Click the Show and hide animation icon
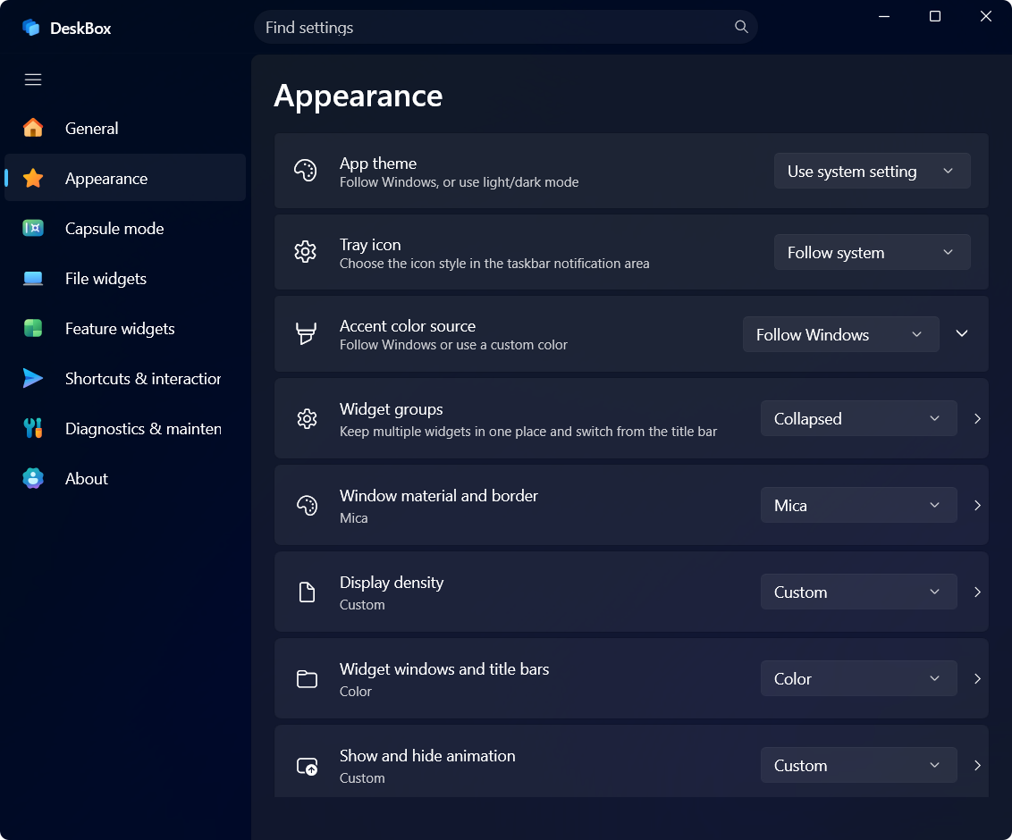The image size is (1012, 840). pyautogui.click(x=307, y=766)
